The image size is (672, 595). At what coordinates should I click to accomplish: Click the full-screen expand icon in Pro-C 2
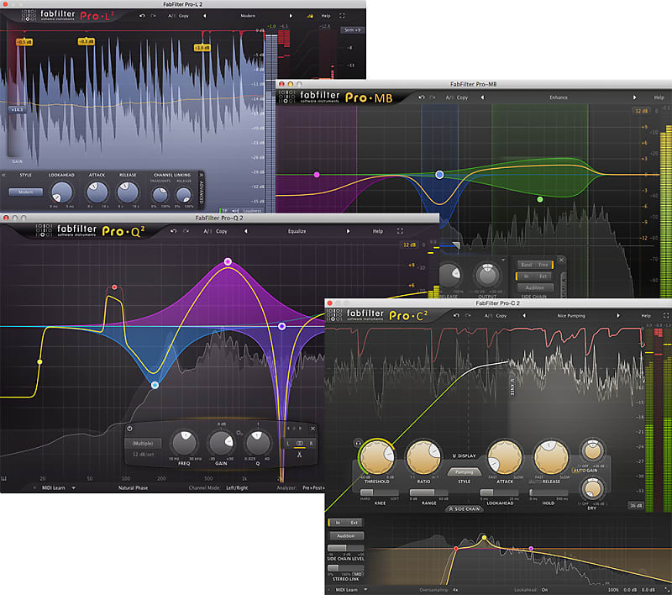[x=664, y=317]
